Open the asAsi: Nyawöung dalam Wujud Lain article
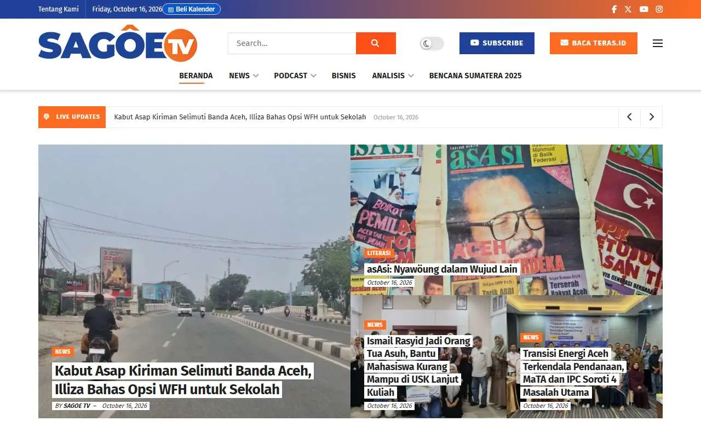The image size is (701, 438). click(x=442, y=269)
